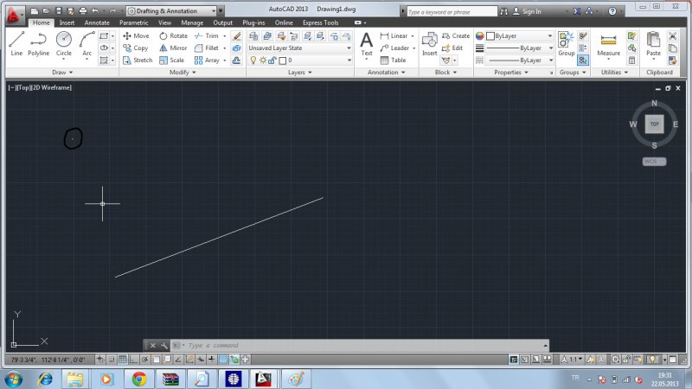Screen dimensions: 692x389
Task: Toggle Polar Tracking in status bar
Action: click(x=144, y=360)
